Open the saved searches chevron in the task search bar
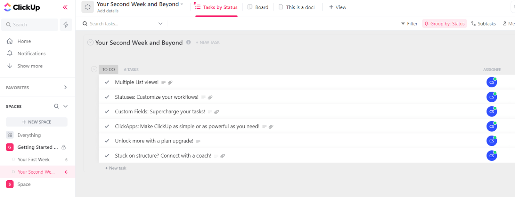 [160, 23]
